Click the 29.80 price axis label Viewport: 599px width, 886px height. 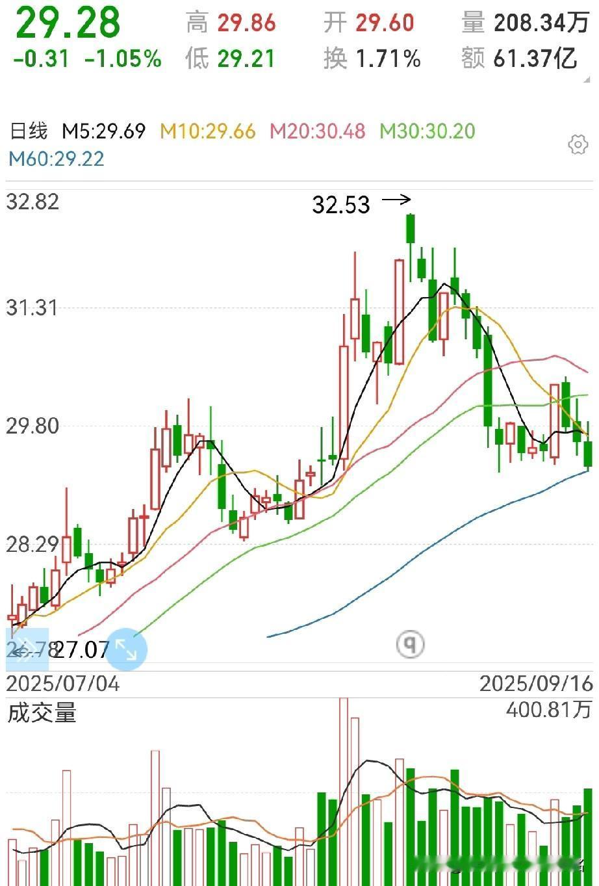(x=33, y=426)
